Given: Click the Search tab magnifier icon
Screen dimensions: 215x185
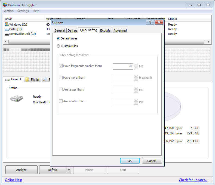Looking at the screenshot, I should point(45,79).
